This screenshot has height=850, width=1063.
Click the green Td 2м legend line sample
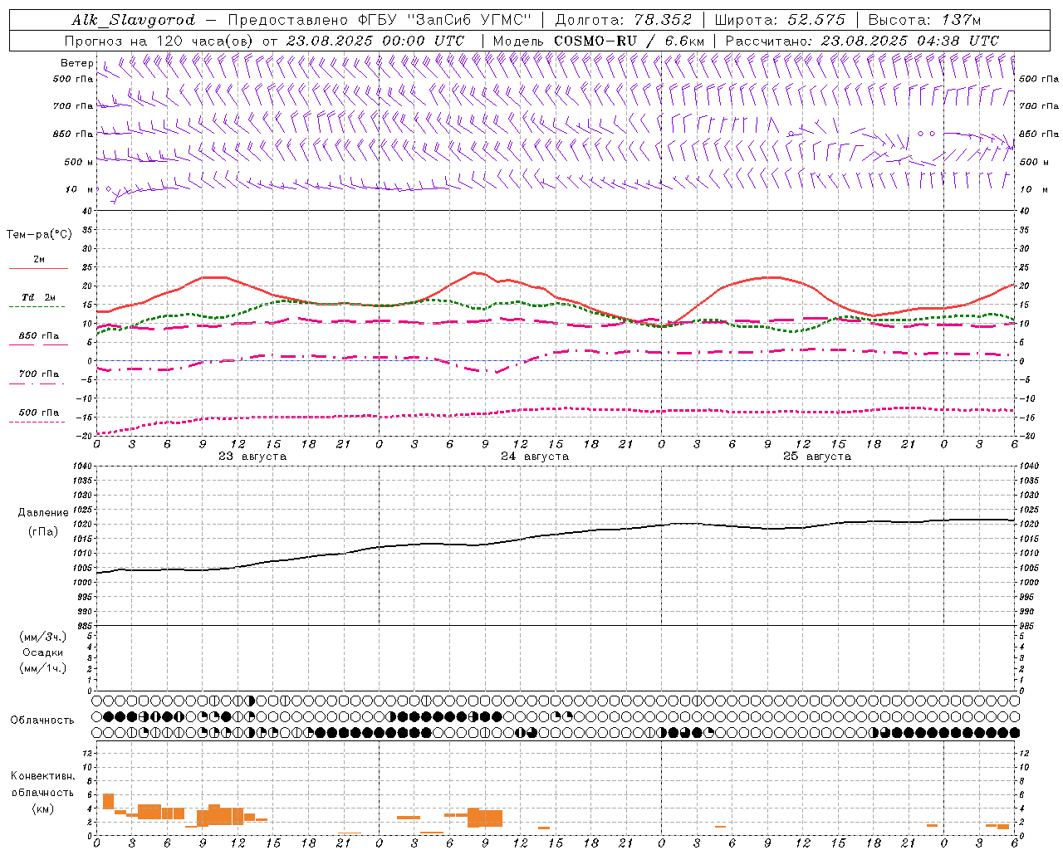click(x=37, y=307)
